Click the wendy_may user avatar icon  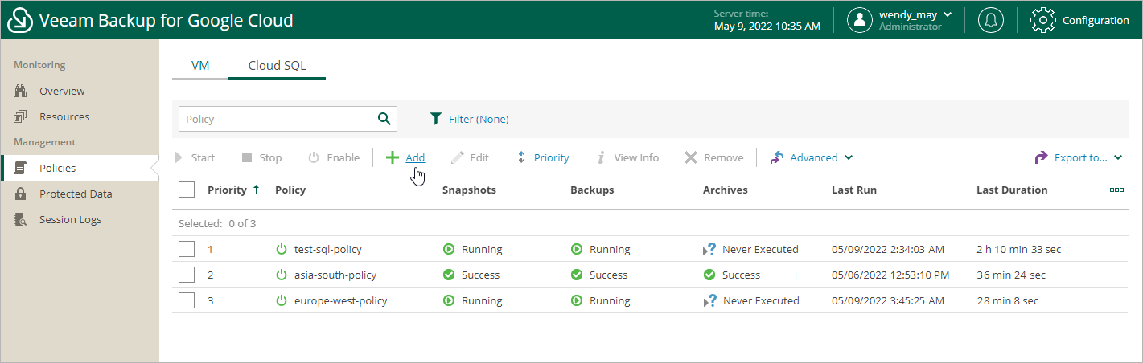pos(860,20)
